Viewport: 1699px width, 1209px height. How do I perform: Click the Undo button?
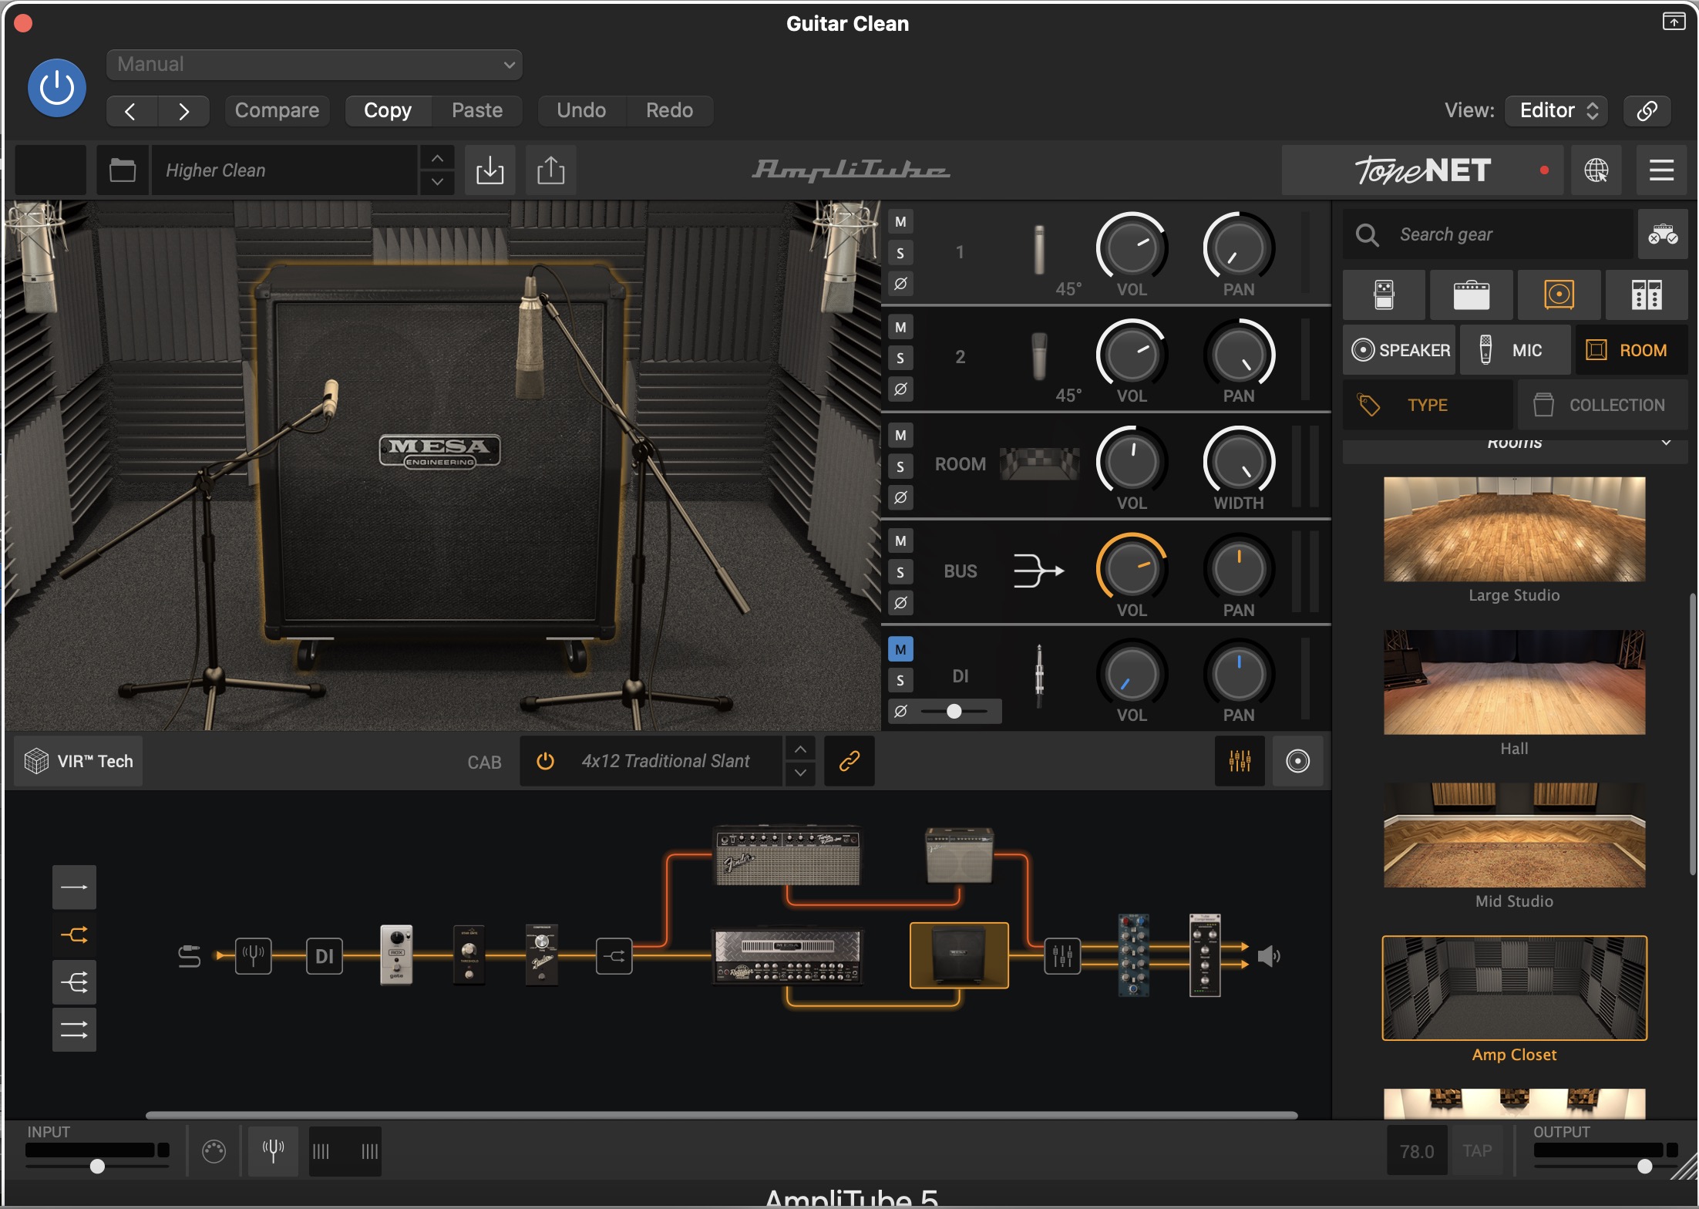(x=581, y=110)
